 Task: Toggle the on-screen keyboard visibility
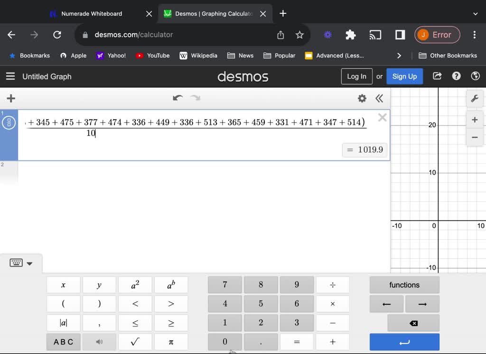[16, 262]
